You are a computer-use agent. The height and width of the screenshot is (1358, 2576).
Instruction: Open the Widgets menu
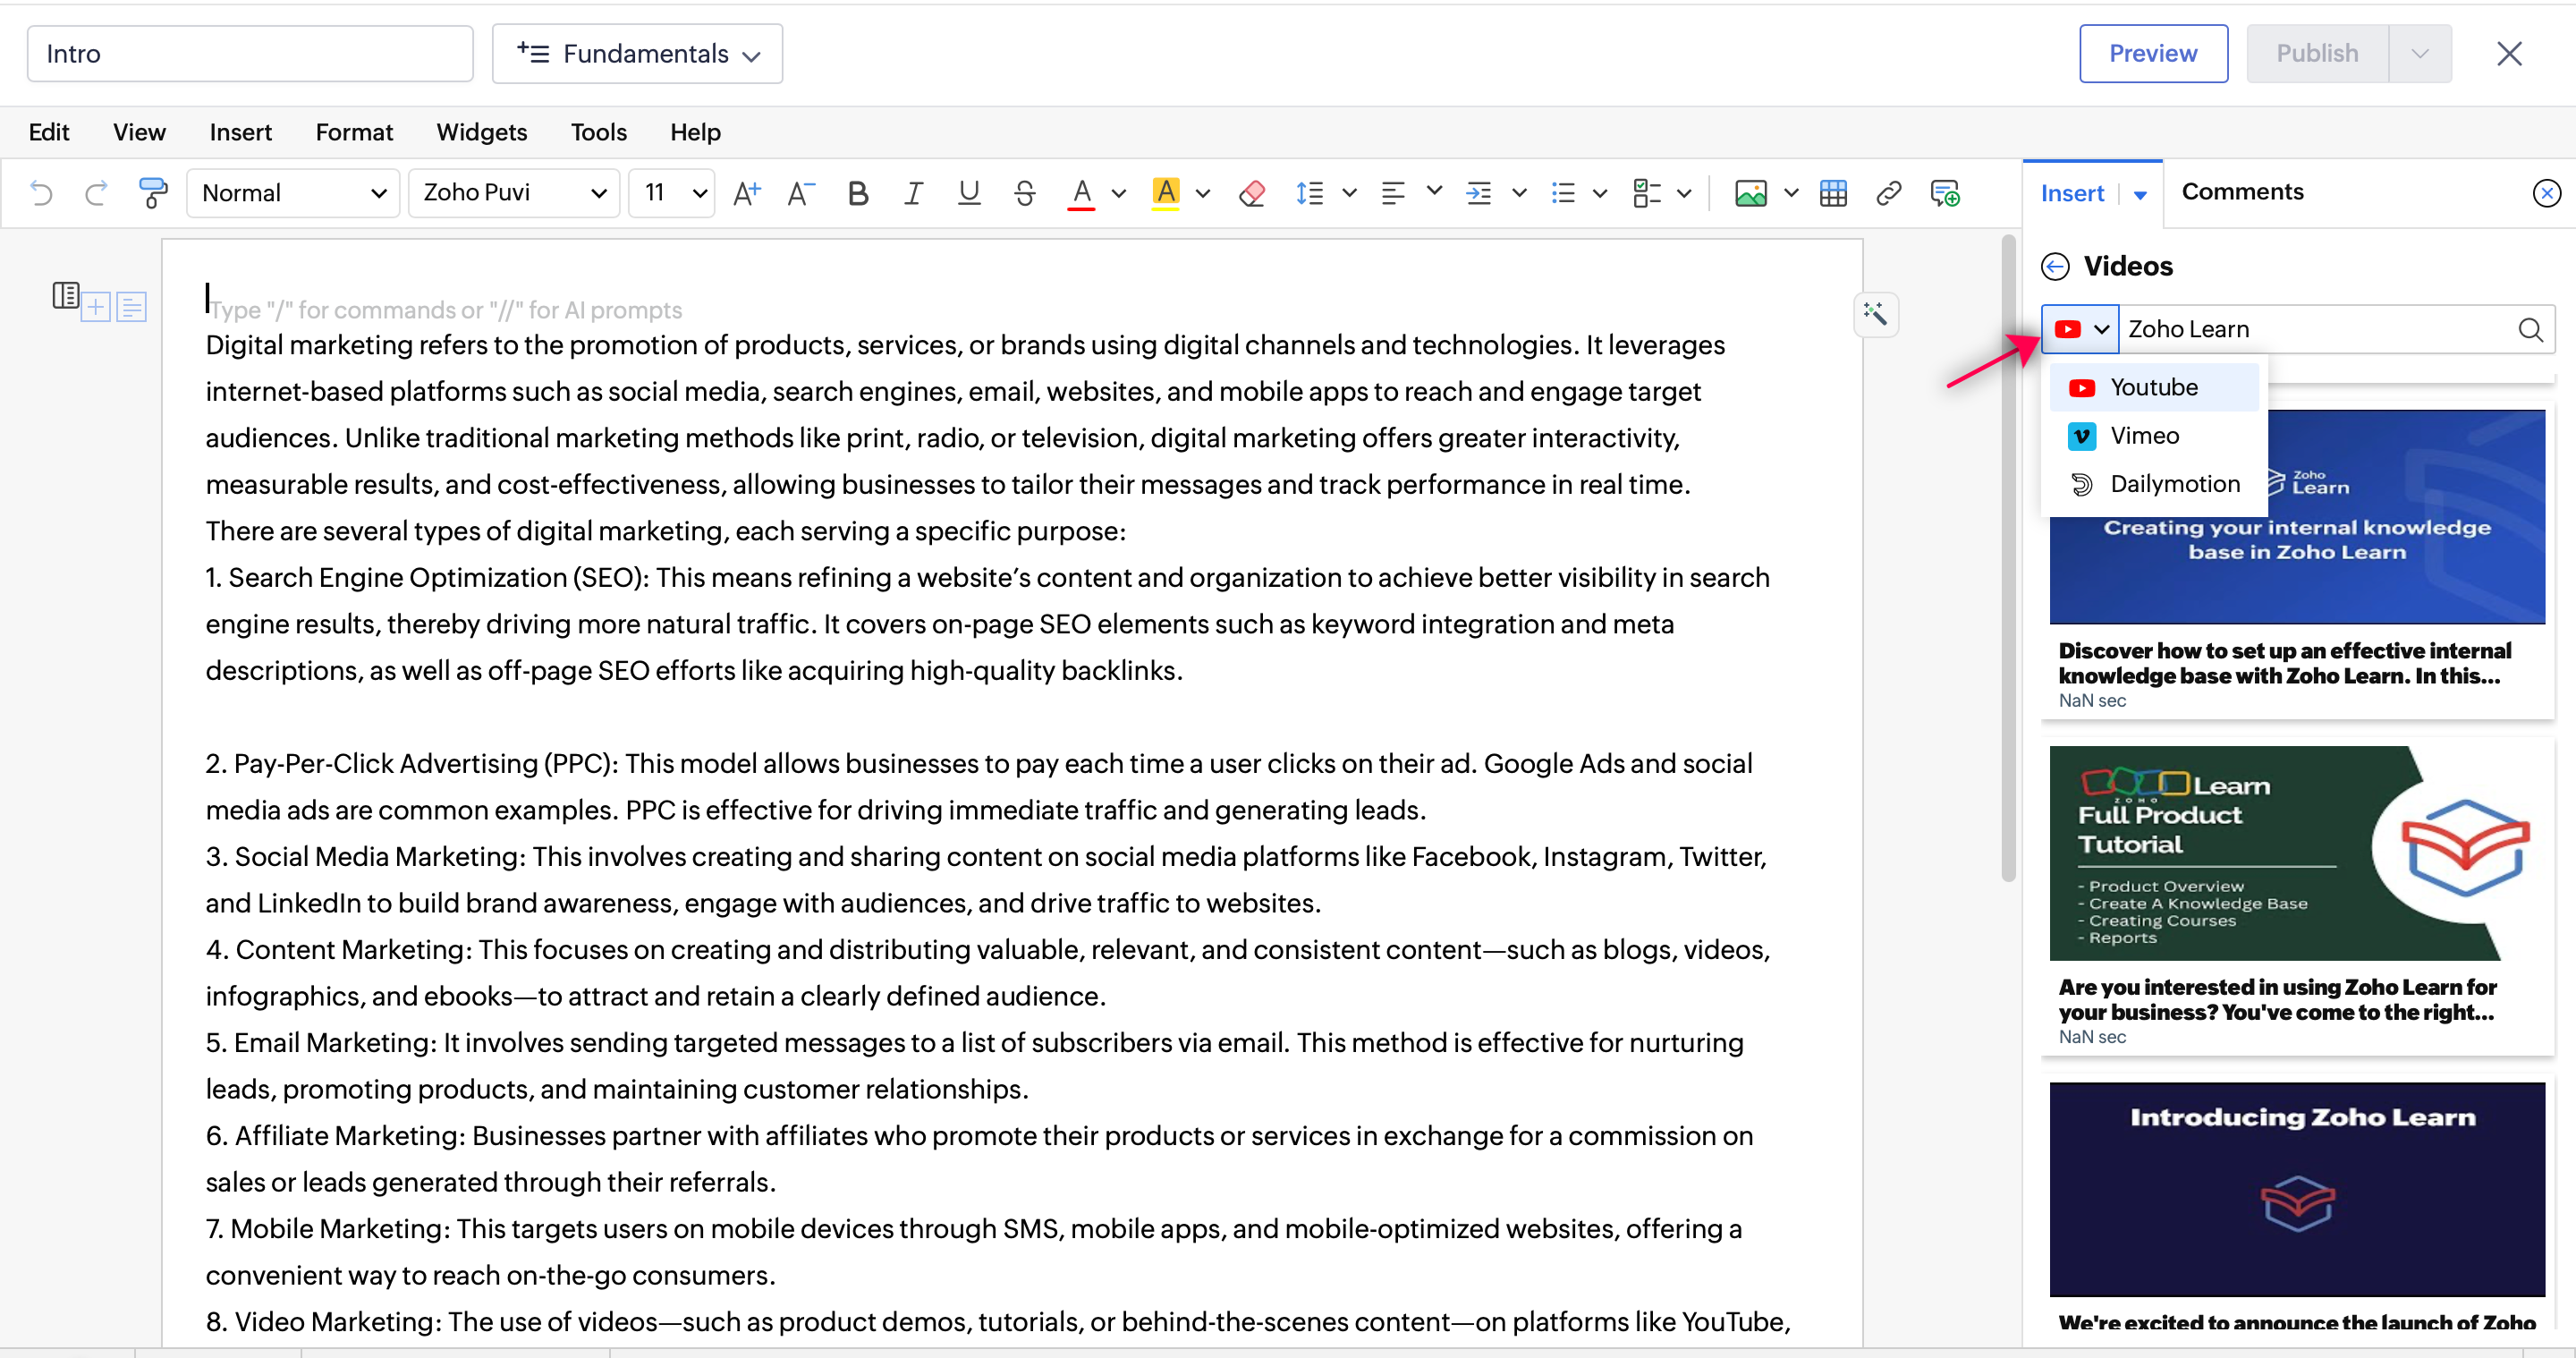tap(481, 132)
